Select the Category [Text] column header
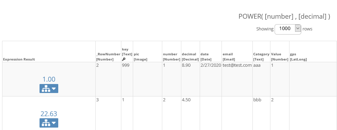 [x=261, y=57]
